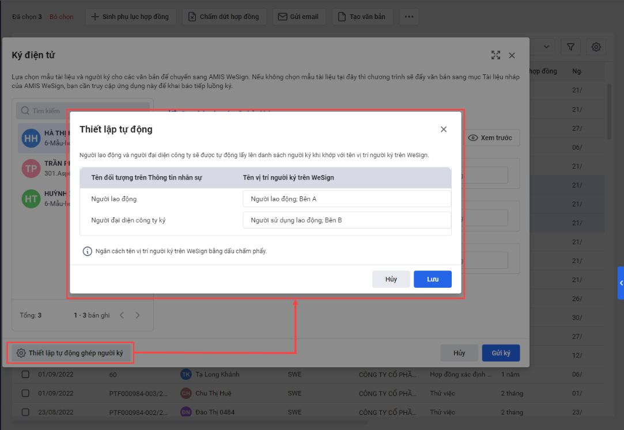Viewport: 624px width, 430px height.
Task: Close the Ký điện tử dialog
Action: (512, 55)
